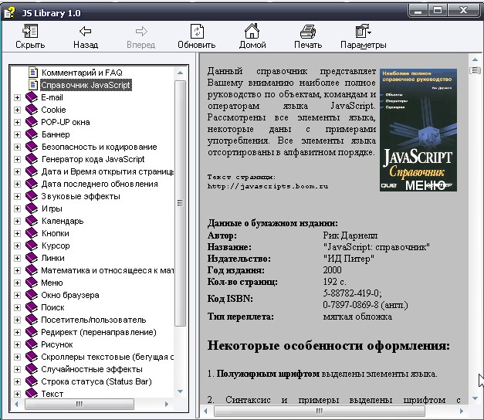Click the content pane scroll up arrow
The height and width of the screenshot is (420, 484).
[x=475, y=59]
